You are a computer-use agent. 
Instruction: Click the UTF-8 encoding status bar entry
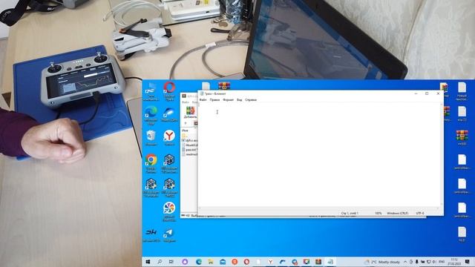point(420,213)
